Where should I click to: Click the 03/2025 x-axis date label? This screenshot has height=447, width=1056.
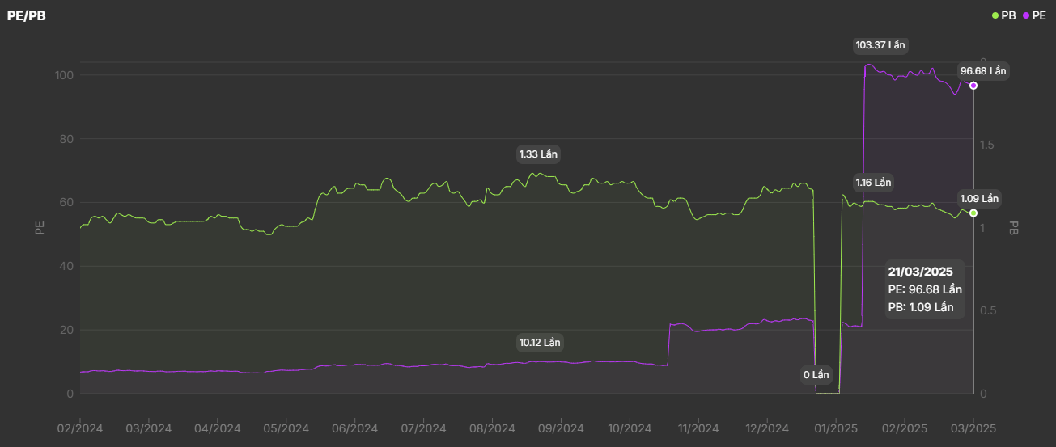pos(973,428)
